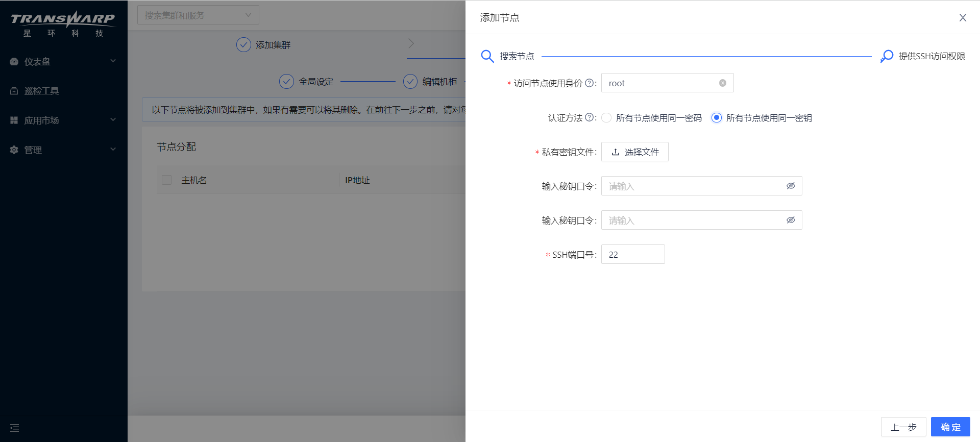Screen dimensions: 980x442
Task: Open 管理 in the sidebar
Action: point(64,150)
